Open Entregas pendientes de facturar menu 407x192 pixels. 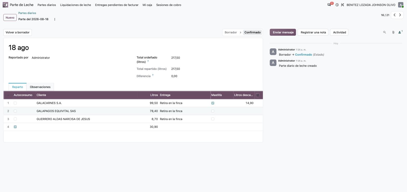click(x=117, y=5)
